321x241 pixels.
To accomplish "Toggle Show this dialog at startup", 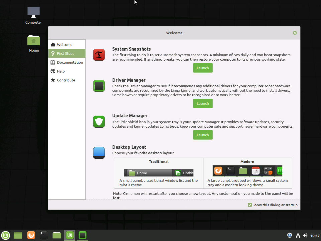I will [x=273, y=205].
